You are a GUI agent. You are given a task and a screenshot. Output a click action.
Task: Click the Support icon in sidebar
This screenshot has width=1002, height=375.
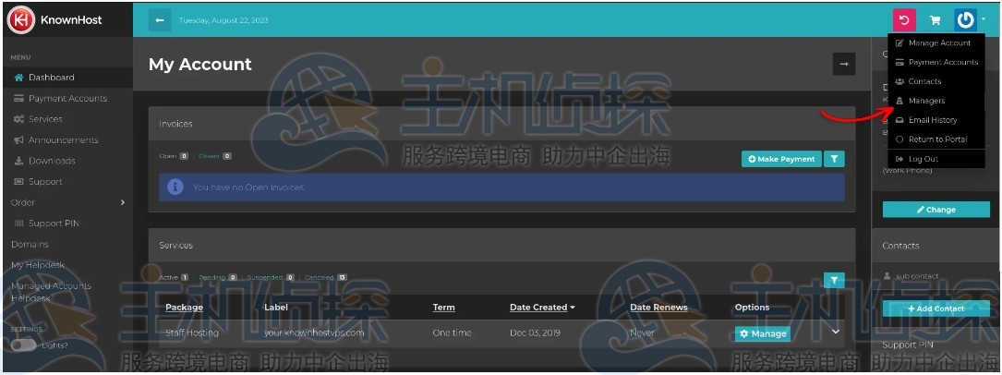18,182
